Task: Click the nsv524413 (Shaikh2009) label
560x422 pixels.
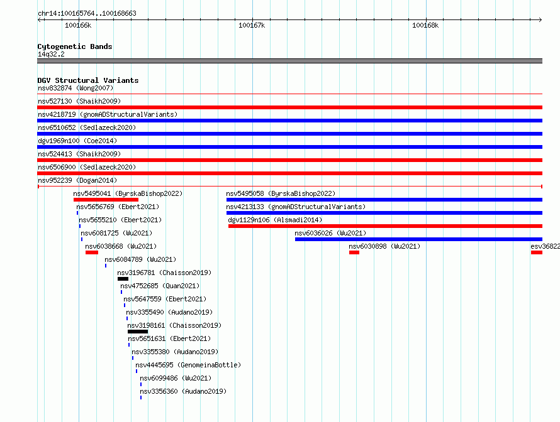Action: point(79,154)
